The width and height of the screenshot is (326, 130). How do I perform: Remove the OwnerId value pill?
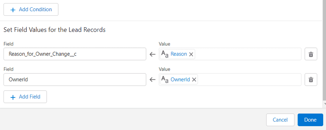(x=194, y=80)
